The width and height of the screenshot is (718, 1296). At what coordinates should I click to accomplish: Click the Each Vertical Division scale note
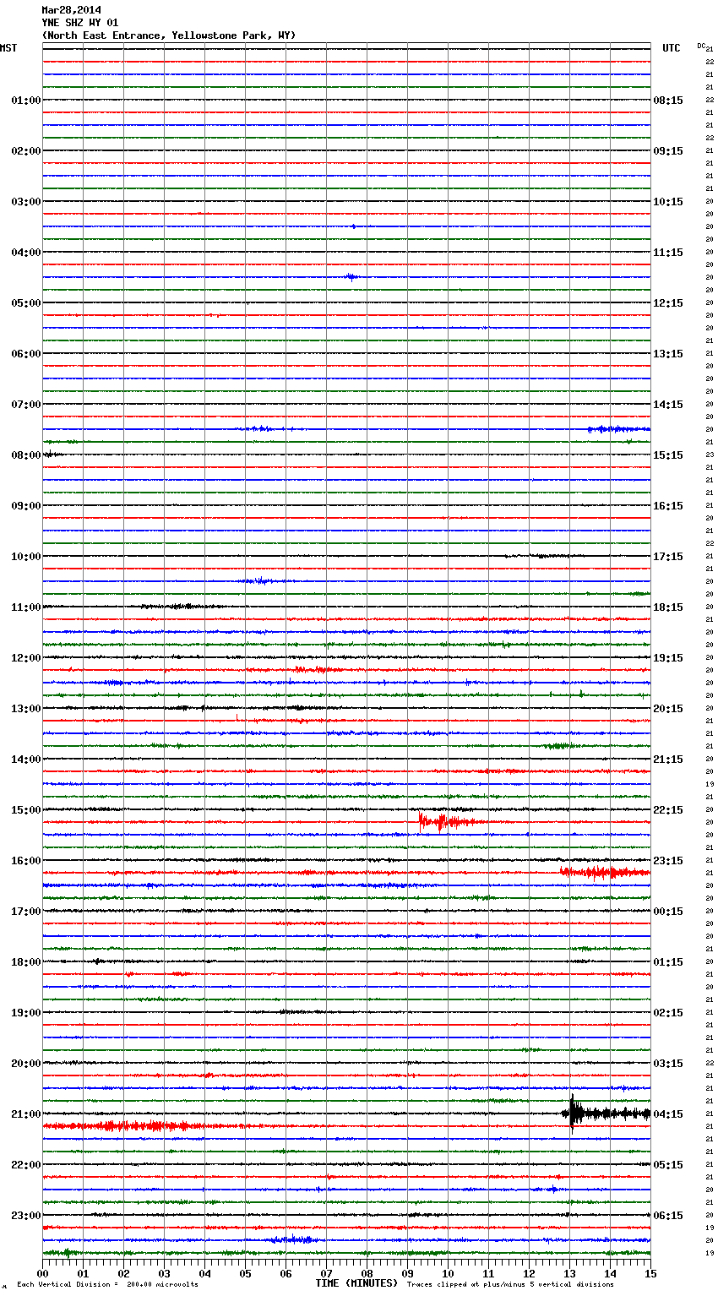[x=107, y=1284]
